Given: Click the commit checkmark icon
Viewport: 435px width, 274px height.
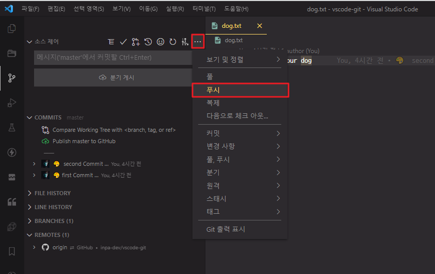Looking at the screenshot, I should 123,42.
